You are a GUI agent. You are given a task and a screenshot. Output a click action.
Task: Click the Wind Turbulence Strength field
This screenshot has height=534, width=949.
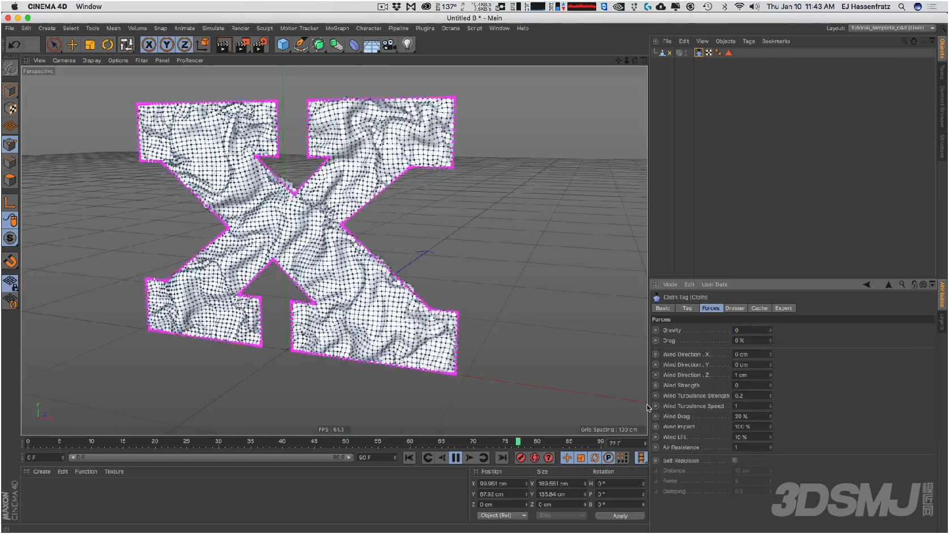click(x=752, y=396)
